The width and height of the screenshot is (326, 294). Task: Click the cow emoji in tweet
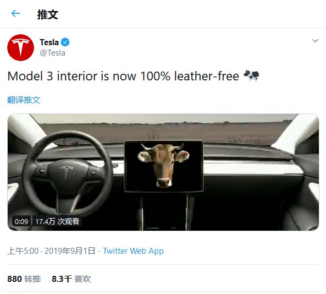click(251, 76)
